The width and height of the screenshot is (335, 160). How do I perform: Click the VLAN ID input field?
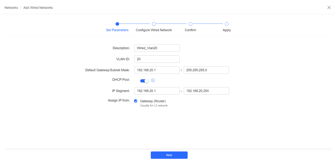pyautogui.click(x=157, y=59)
